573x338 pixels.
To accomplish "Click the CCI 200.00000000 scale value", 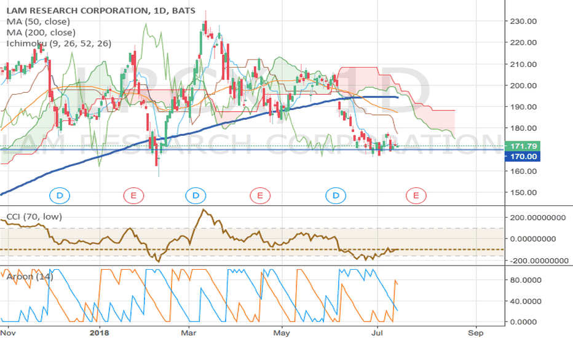I will pos(539,218).
